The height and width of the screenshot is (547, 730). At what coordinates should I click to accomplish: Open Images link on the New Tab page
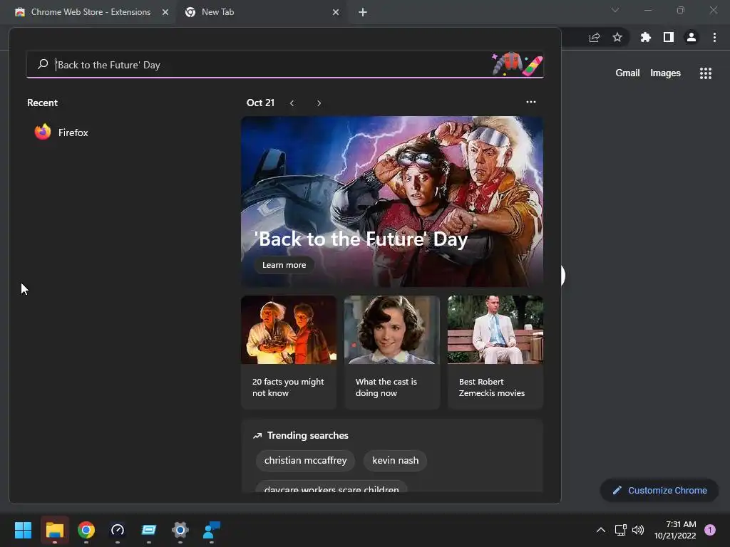[665, 73]
